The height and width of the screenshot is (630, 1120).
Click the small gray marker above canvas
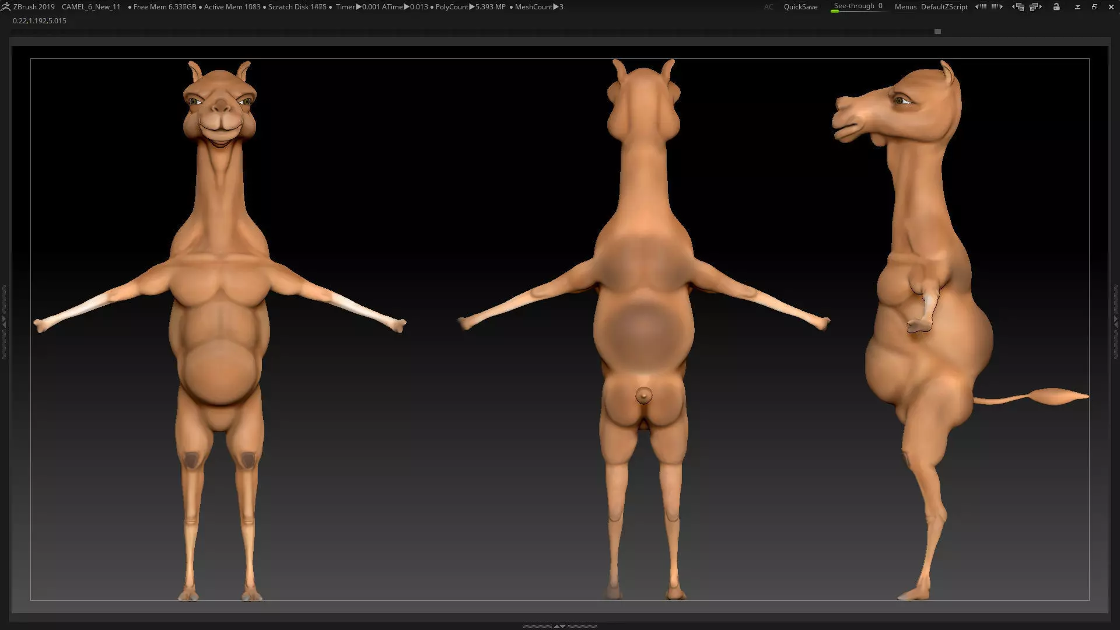[x=937, y=32]
